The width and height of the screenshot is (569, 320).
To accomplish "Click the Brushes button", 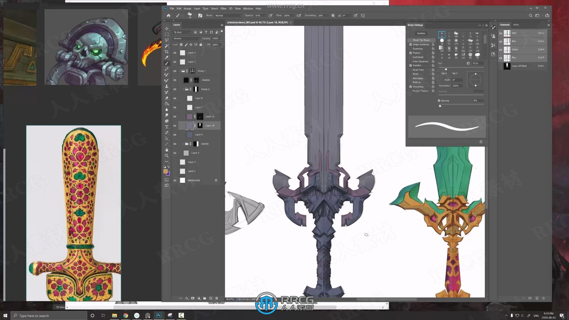I will point(421,33).
